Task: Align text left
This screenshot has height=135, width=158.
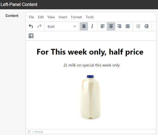Action: 103,26
